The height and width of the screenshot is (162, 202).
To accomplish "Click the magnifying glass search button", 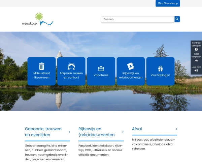I will (177, 19).
